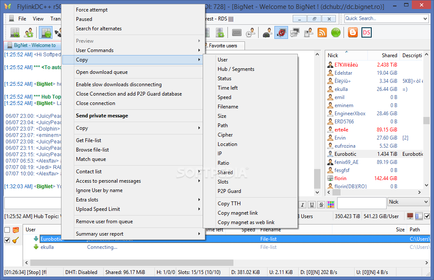Toggle the public hubs globe-server icon
Viewport: 434px width, 280px height.
click(x=45, y=33)
